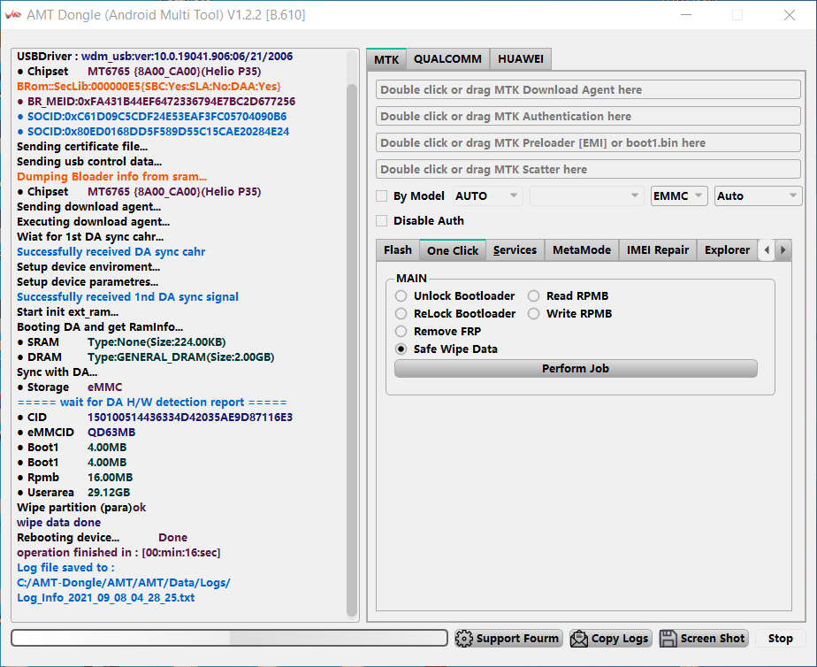The image size is (817, 667).
Task: Click the eMMCID QD63MB log entry
Action: 77,433
